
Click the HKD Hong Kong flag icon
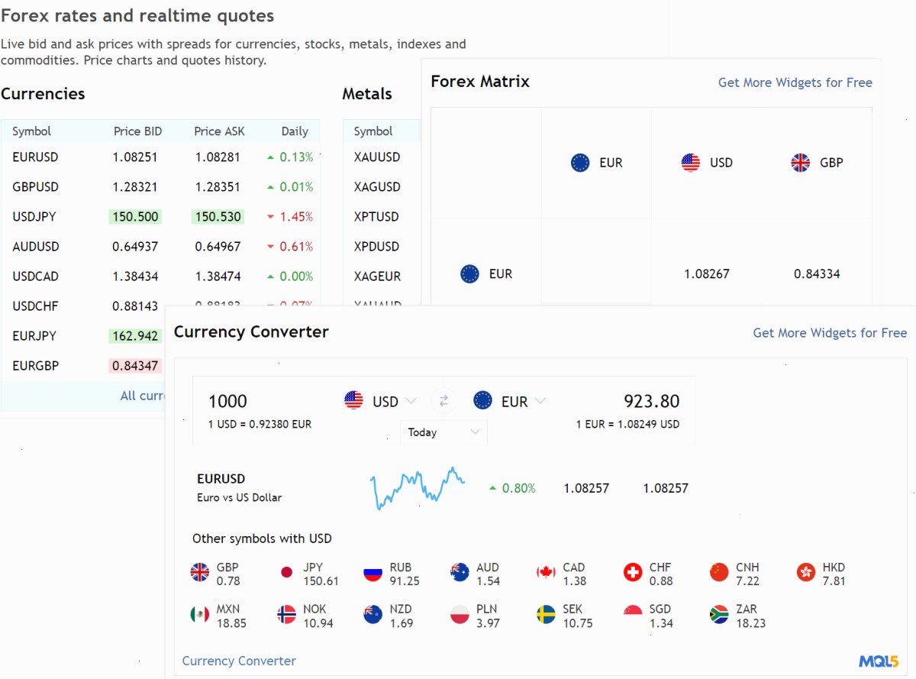(806, 572)
